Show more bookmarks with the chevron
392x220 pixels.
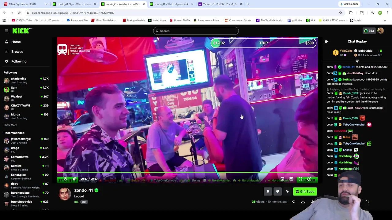click(x=384, y=20)
